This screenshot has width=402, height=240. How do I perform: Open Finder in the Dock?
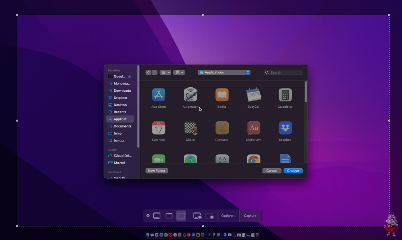coord(148,235)
